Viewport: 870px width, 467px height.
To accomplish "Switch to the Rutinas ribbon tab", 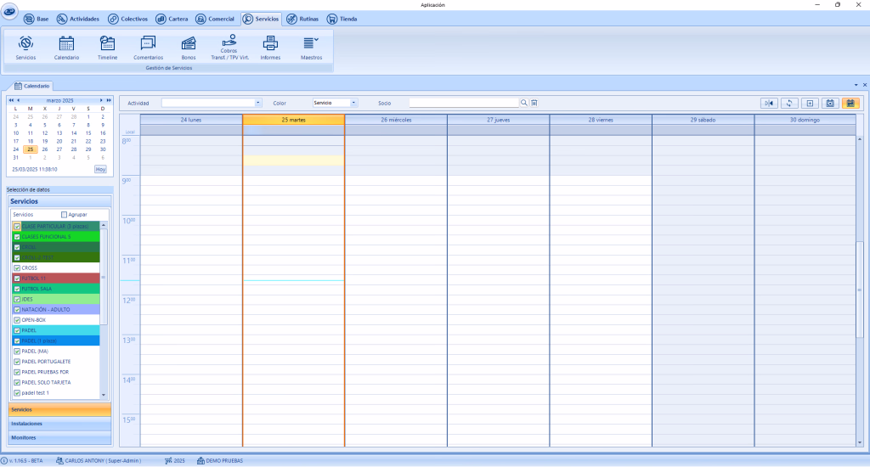I will pos(303,19).
